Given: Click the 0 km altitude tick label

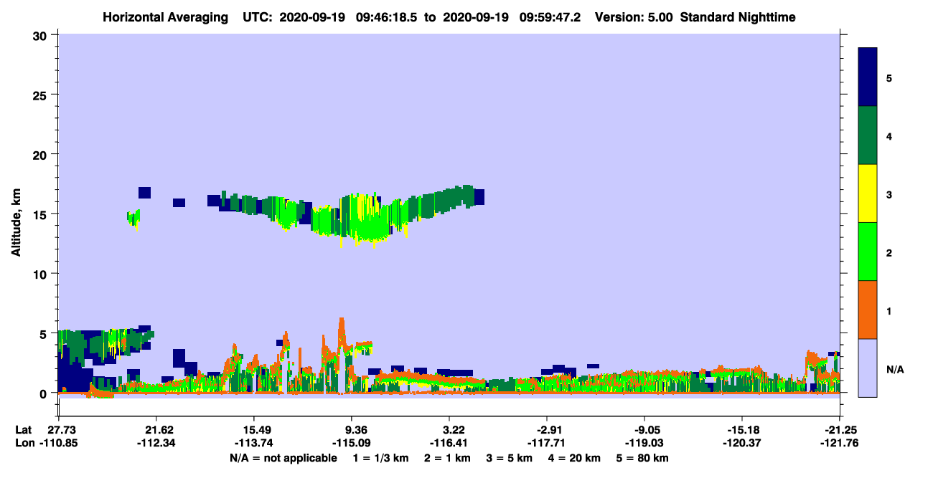Looking at the screenshot, I should [44, 393].
